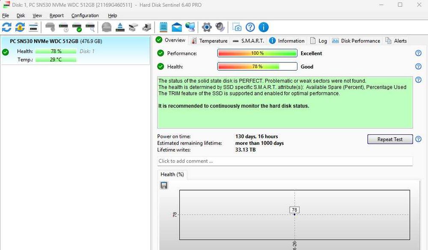Viewport: 428px width, 250px height.
Task: Open the blue notepad report icon
Action: (x=163, y=27)
